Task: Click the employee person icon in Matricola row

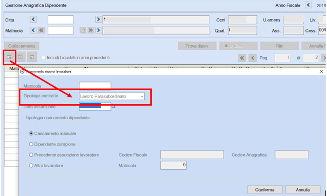Action: coord(83,30)
